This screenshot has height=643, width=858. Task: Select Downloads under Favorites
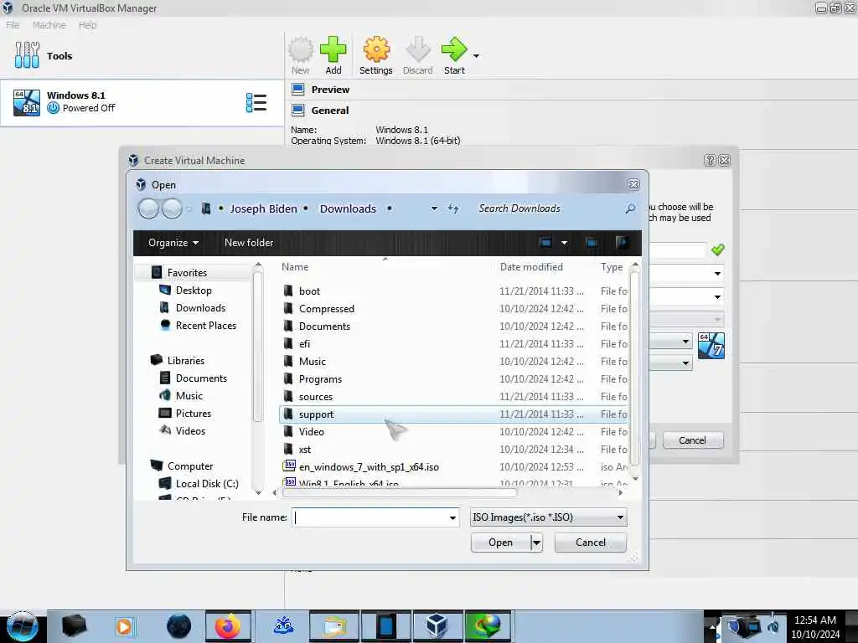pos(200,308)
